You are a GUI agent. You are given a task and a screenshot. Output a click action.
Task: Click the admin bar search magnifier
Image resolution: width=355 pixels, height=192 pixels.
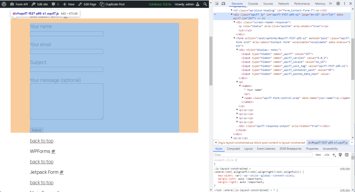point(206,4)
